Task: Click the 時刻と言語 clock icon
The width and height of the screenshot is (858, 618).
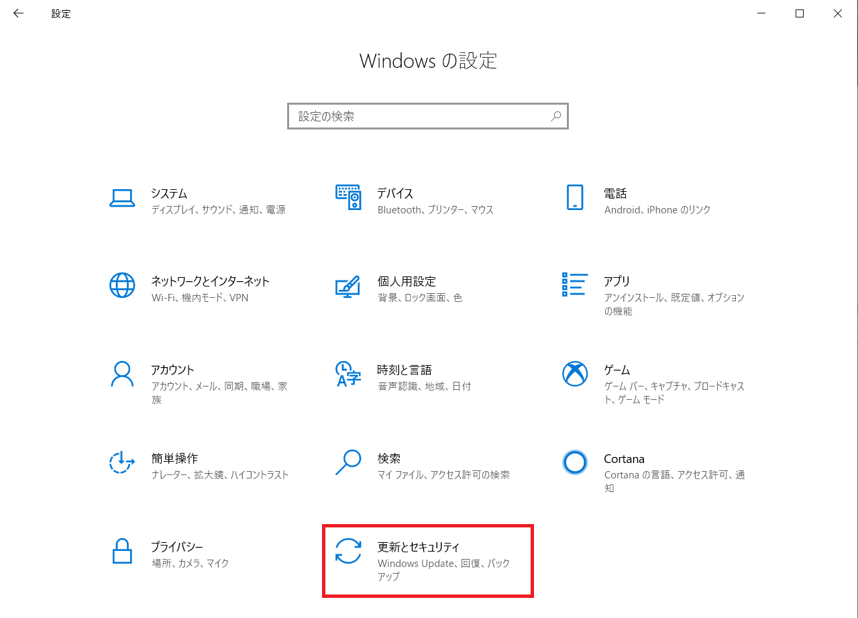Action: [x=348, y=374]
